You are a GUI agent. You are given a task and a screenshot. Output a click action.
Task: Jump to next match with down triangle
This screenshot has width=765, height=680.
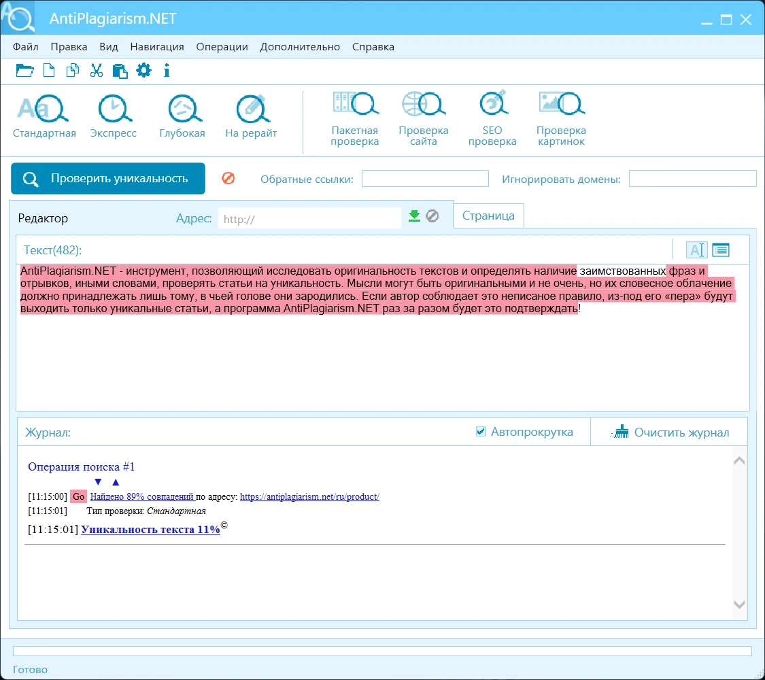tap(98, 482)
